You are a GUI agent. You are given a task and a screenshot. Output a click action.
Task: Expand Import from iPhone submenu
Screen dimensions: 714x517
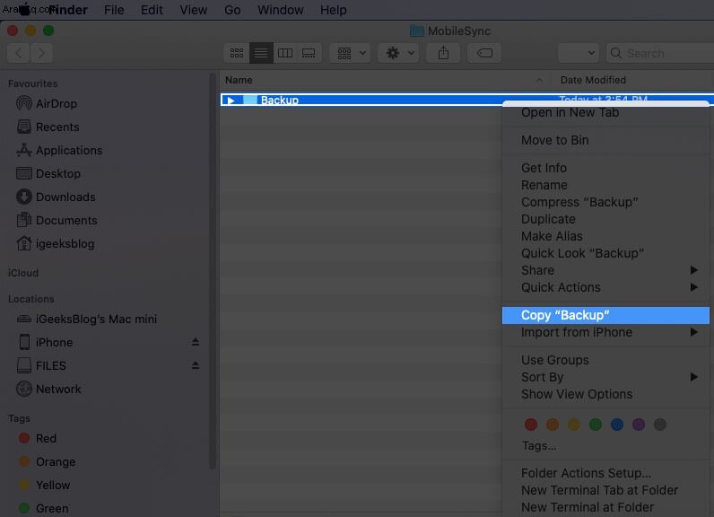[605, 332]
